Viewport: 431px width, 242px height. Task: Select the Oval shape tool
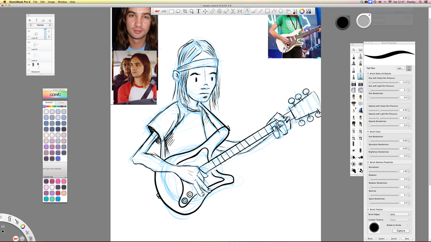(x=281, y=11)
